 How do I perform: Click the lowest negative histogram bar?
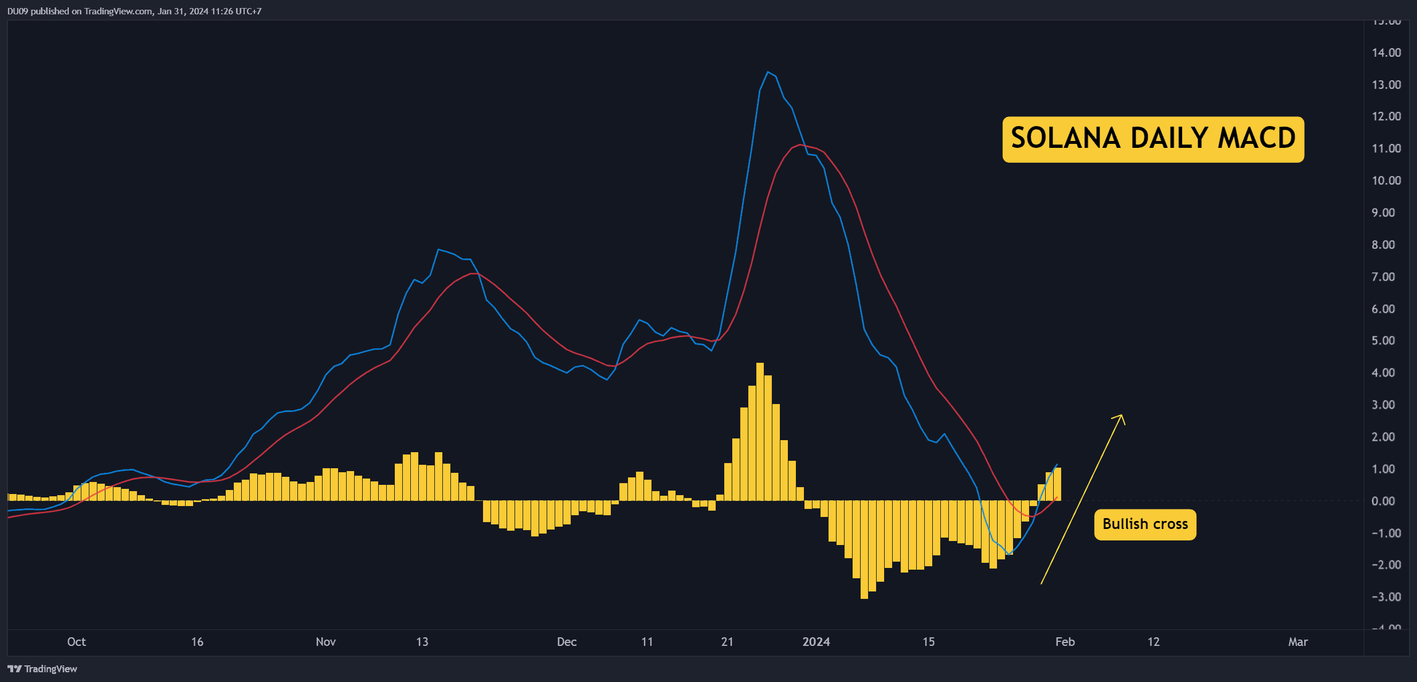pyautogui.click(x=864, y=550)
